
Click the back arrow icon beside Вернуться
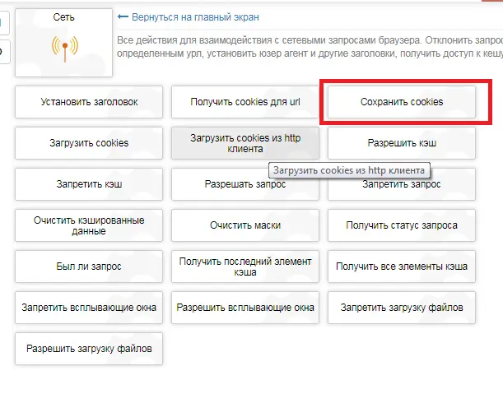coord(123,16)
